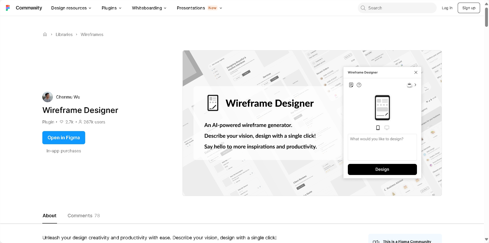Image resolution: width=489 pixels, height=243 pixels.
Task: Switch to the About tab
Action: coord(49,216)
